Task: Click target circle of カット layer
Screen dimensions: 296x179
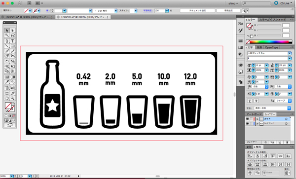Action: coord(286,119)
